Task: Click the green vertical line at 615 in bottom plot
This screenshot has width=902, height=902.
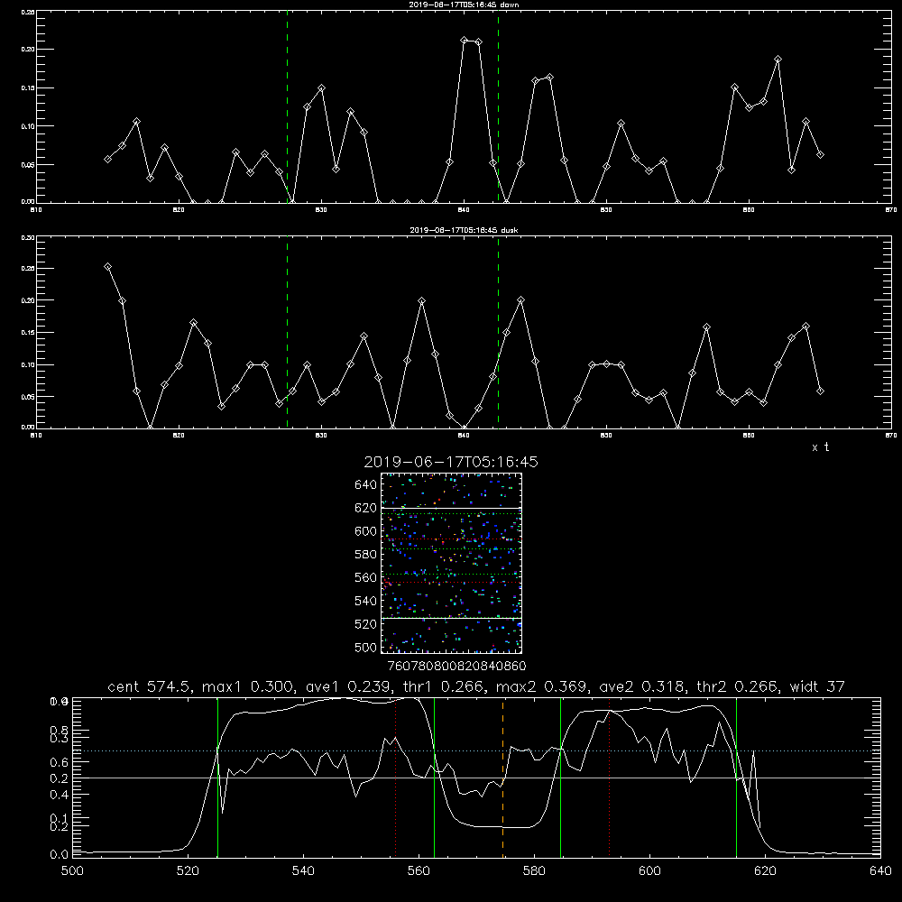Action: pos(736,778)
